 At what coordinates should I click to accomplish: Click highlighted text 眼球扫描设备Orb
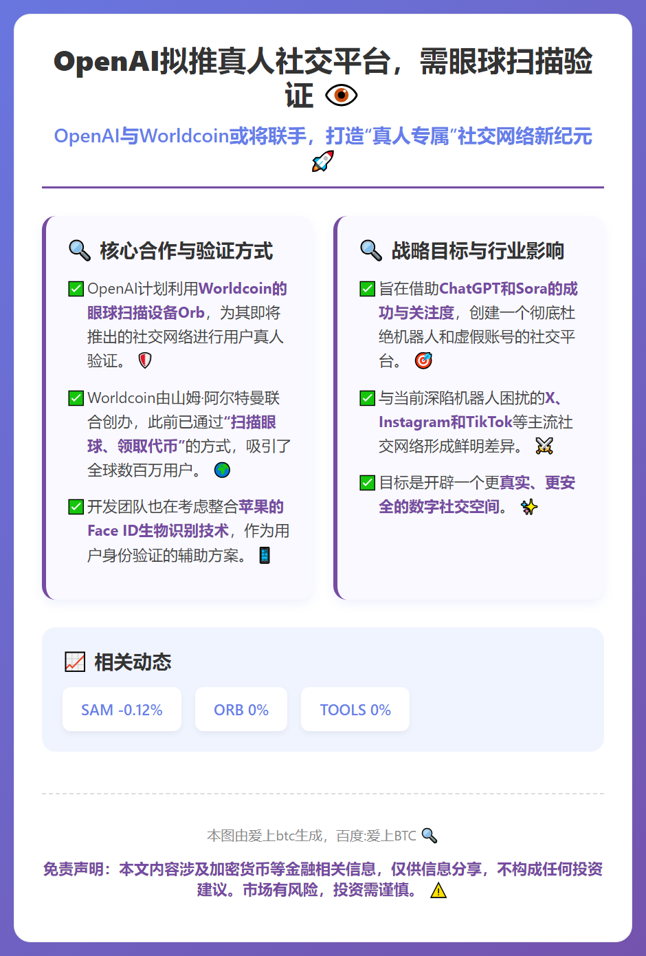tap(146, 313)
